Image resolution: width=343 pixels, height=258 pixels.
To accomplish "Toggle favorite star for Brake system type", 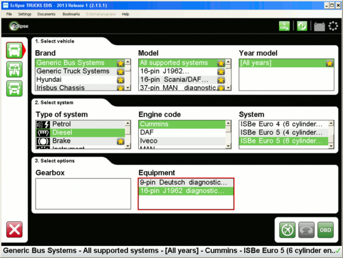I will tap(120, 141).
